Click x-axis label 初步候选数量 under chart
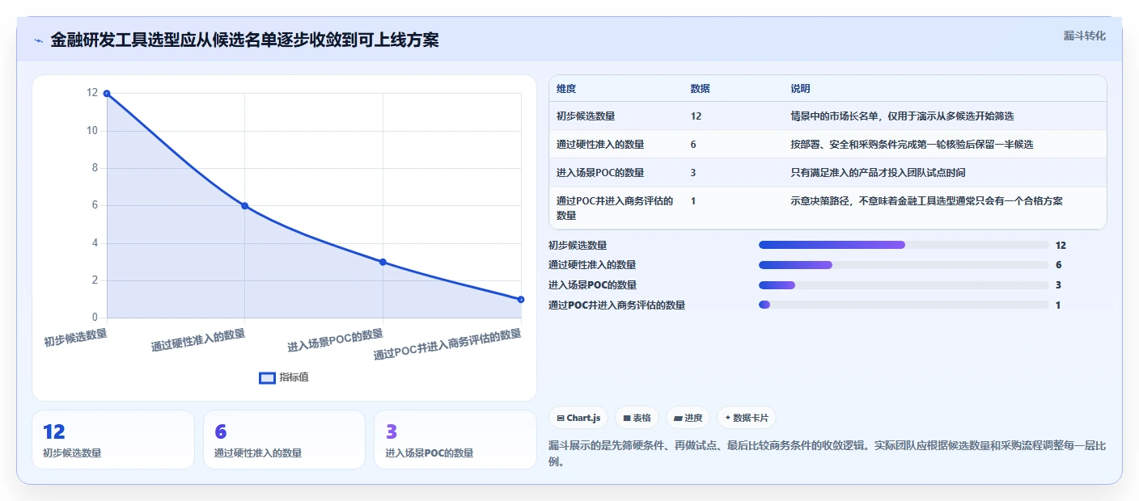 coord(75,338)
